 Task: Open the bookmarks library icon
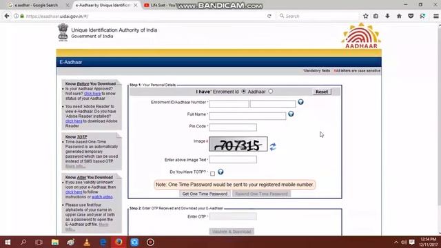[376, 16]
